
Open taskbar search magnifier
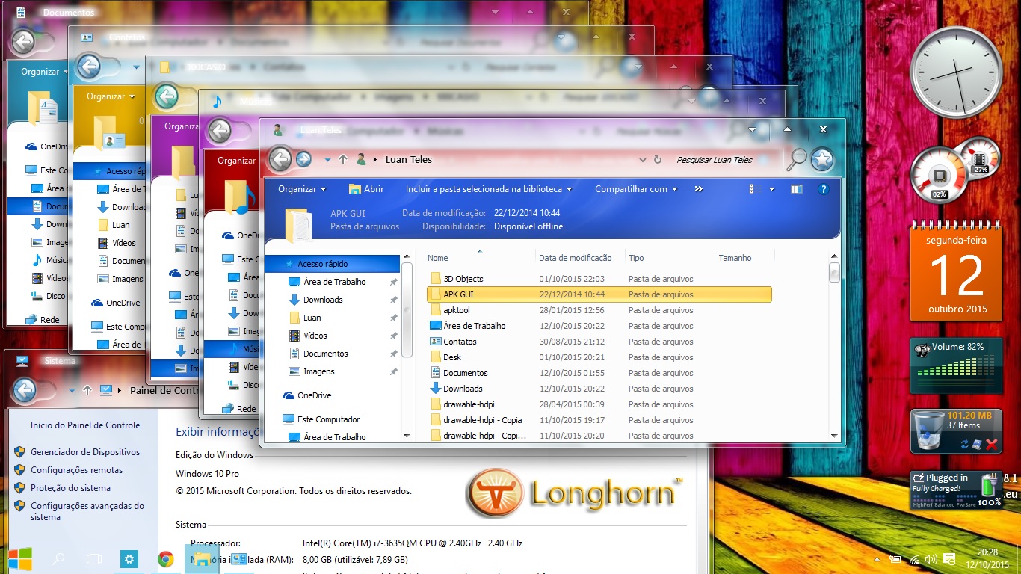[58, 559]
